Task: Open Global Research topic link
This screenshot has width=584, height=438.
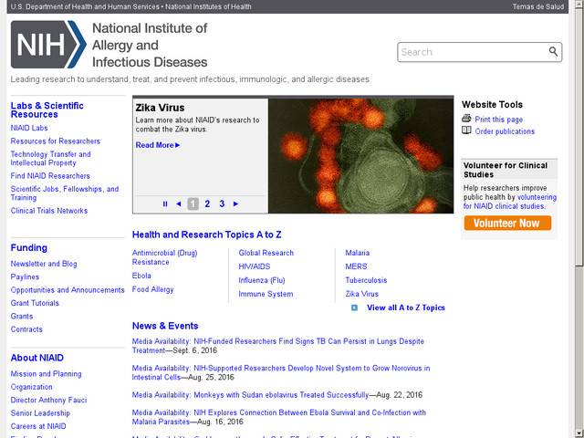Action: coord(266,253)
